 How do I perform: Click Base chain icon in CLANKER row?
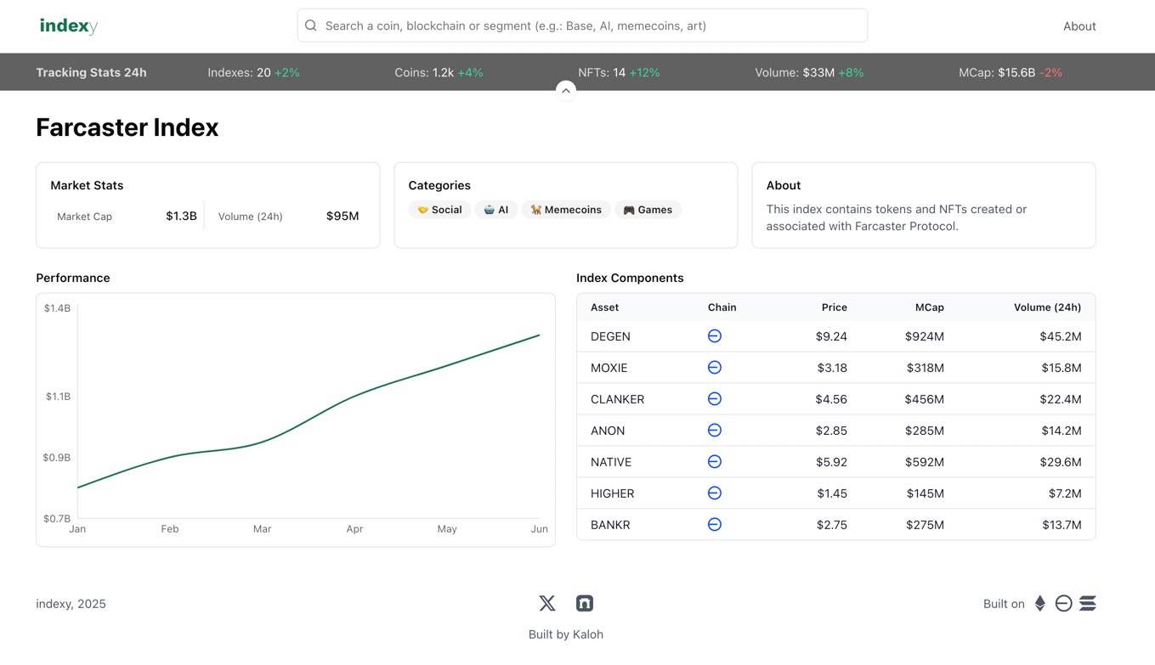(715, 399)
